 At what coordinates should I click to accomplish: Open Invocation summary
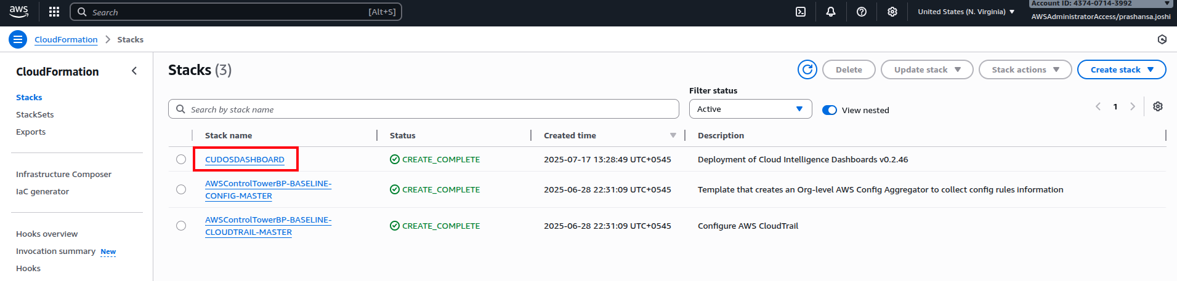(55, 251)
